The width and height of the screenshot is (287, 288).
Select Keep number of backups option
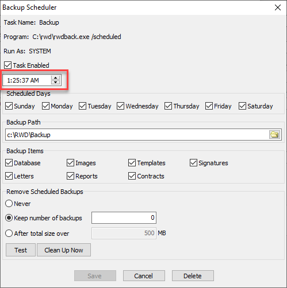tap(9, 218)
